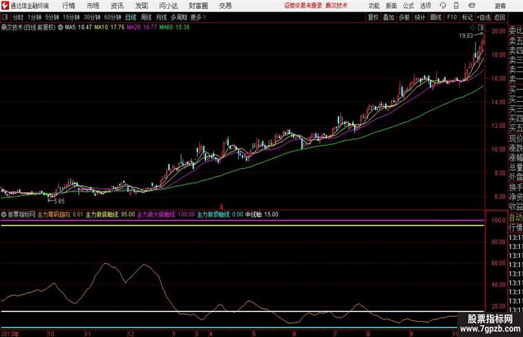The height and width of the screenshot is (337, 523).
Task: Open the 发现 menu
Action: tap(141, 6)
